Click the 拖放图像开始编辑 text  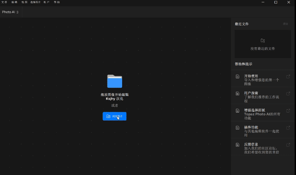115,94
